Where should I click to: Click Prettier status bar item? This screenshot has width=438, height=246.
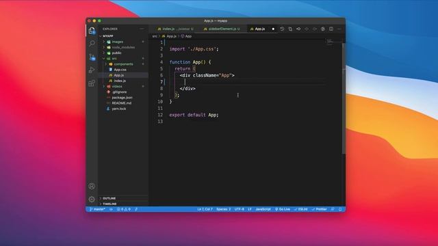[320, 209]
